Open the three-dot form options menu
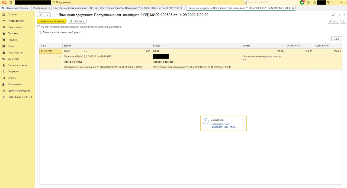This screenshot has width=347, height=188. (339, 15)
